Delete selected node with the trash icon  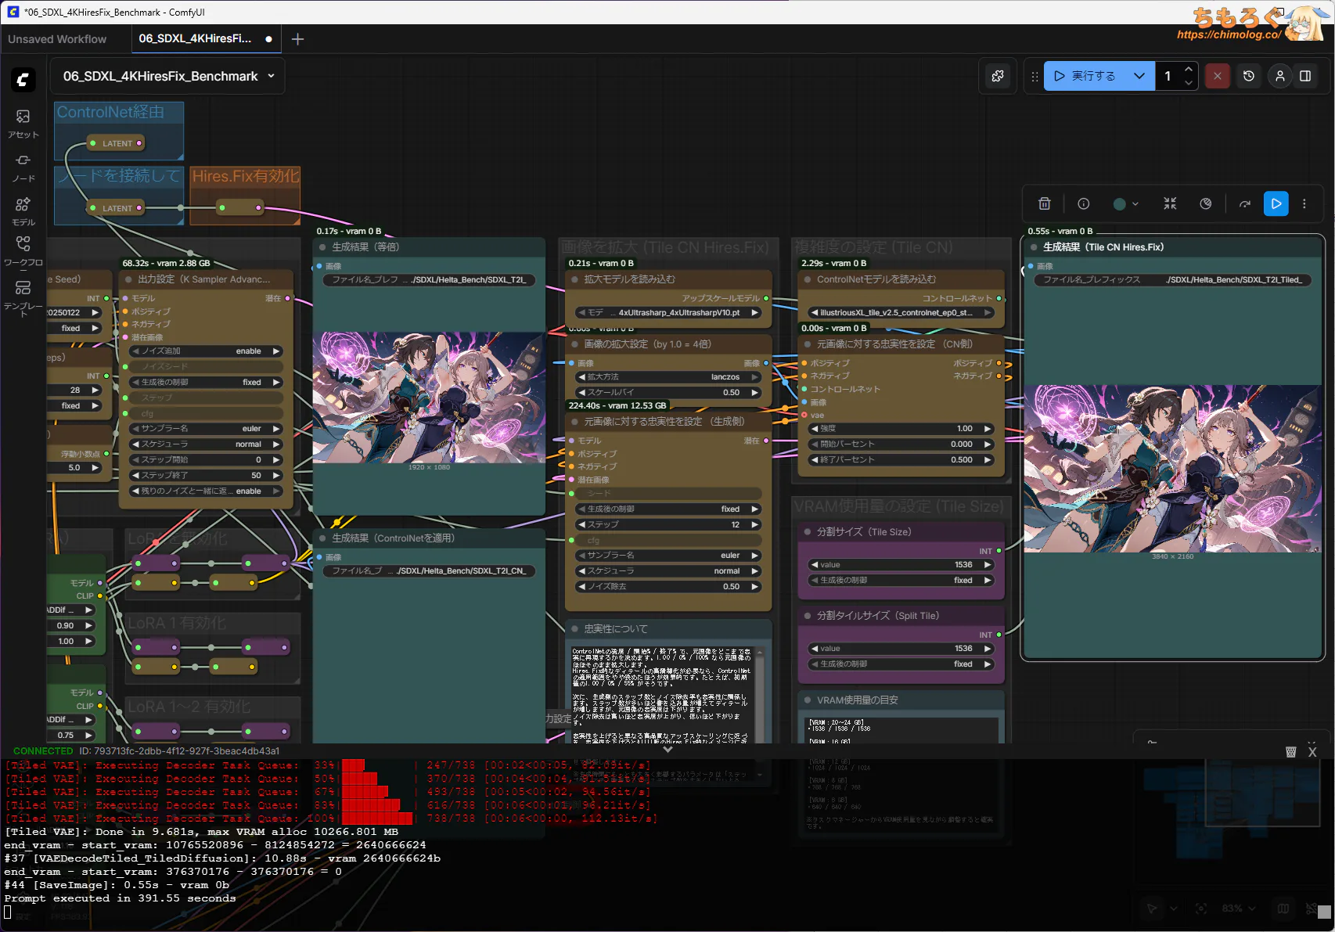pyautogui.click(x=1044, y=203)
